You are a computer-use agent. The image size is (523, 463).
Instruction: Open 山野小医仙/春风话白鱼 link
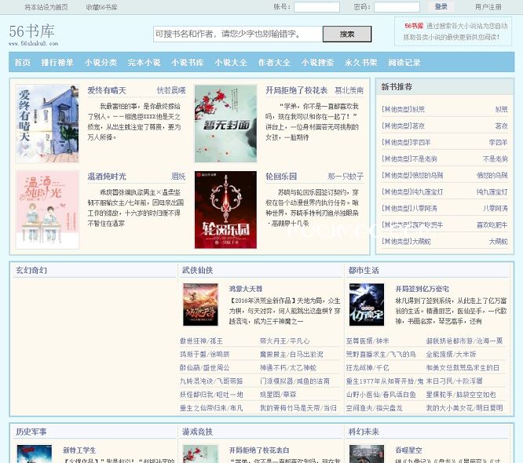click(381, 394)
